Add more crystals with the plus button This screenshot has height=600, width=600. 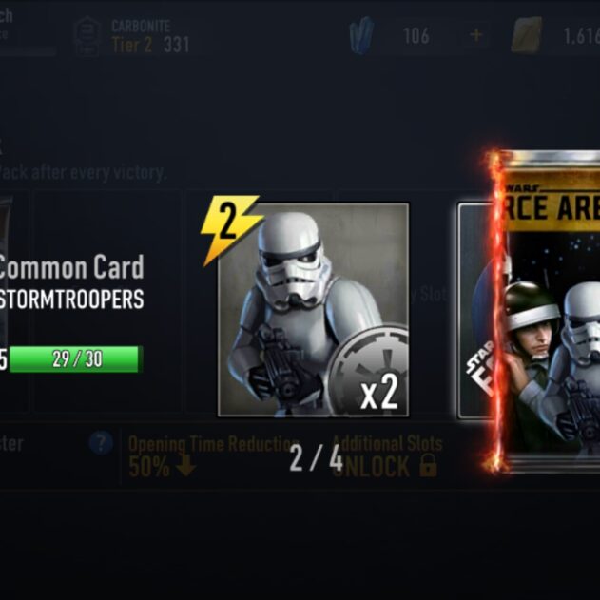[x=476, y=35]
